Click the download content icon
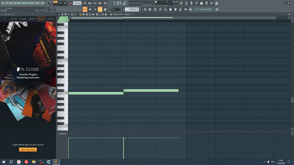The image size is (294, 165). 217,3
